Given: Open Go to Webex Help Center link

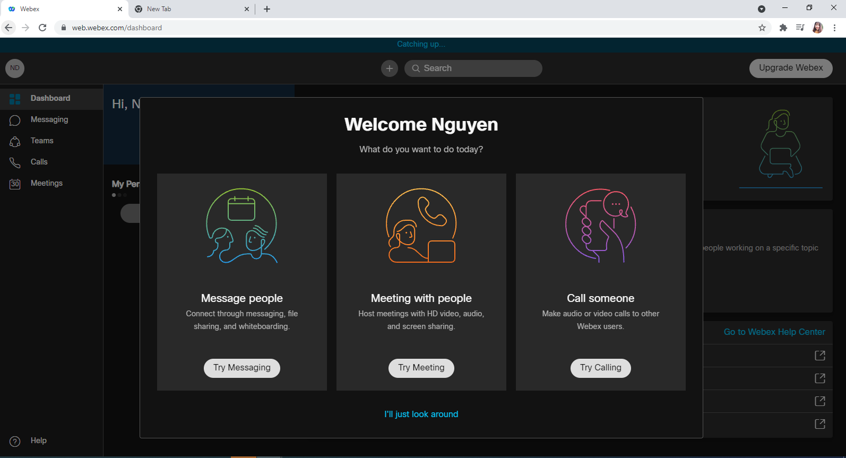Looking at the screenshot, I should (774, 332).
